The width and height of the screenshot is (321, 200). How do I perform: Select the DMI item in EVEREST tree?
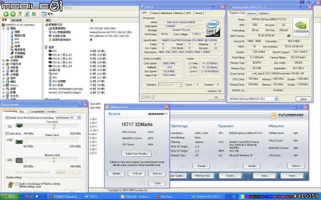pos(17,39)
